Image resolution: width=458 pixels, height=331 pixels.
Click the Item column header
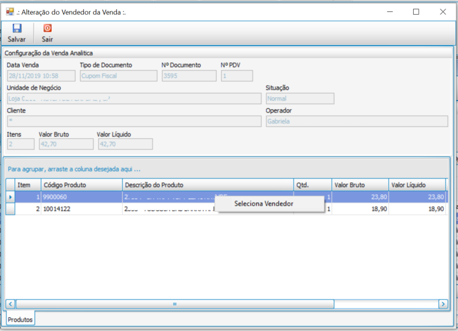pos(28,185)
